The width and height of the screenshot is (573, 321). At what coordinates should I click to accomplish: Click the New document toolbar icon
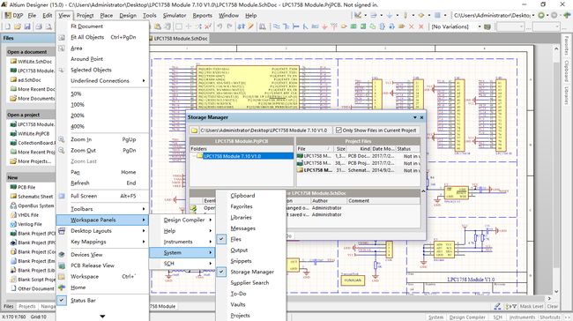point(7,26)
